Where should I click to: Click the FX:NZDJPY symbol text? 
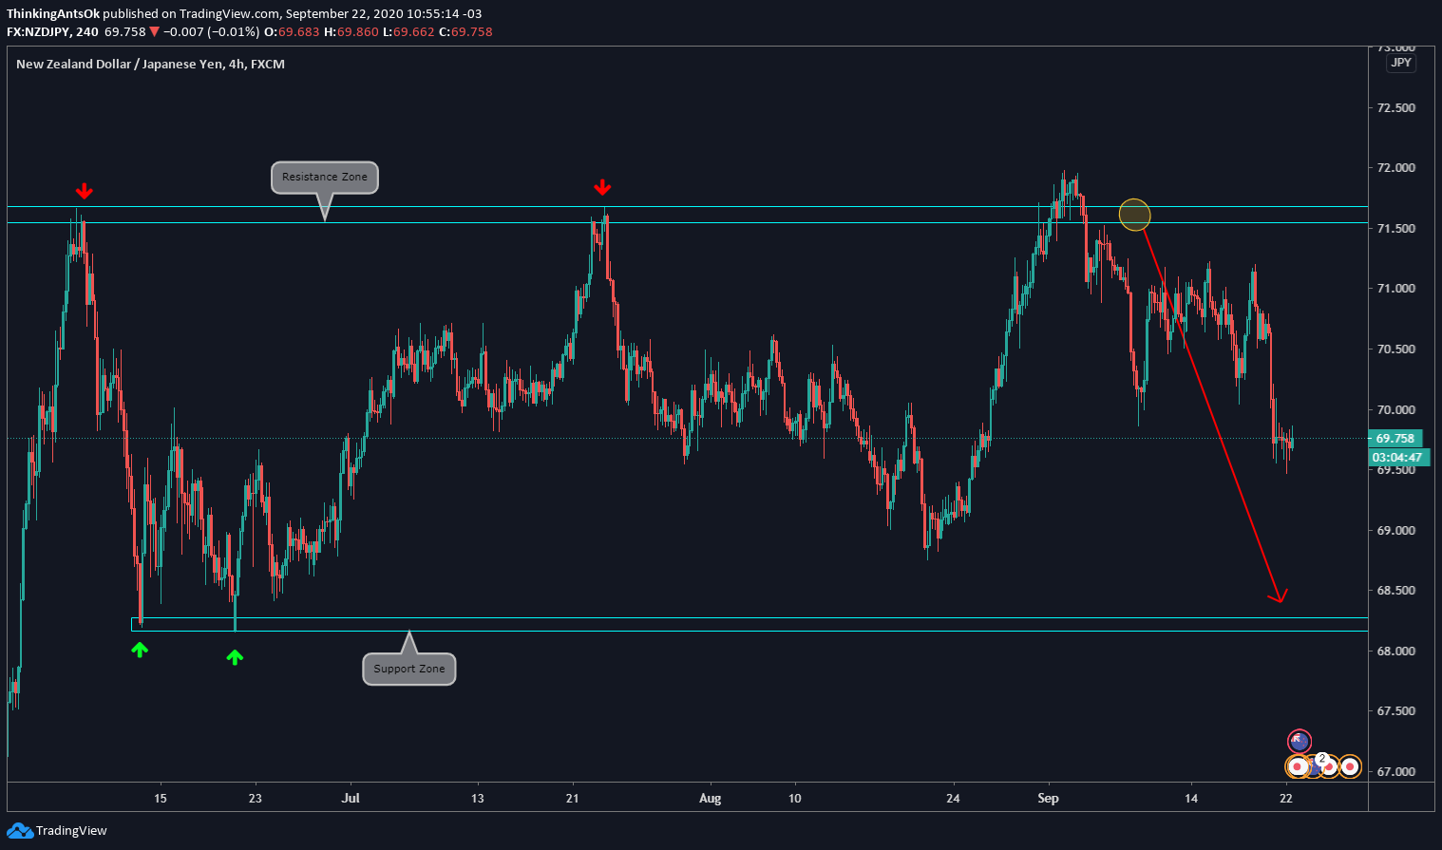click(x=39, y=31)
